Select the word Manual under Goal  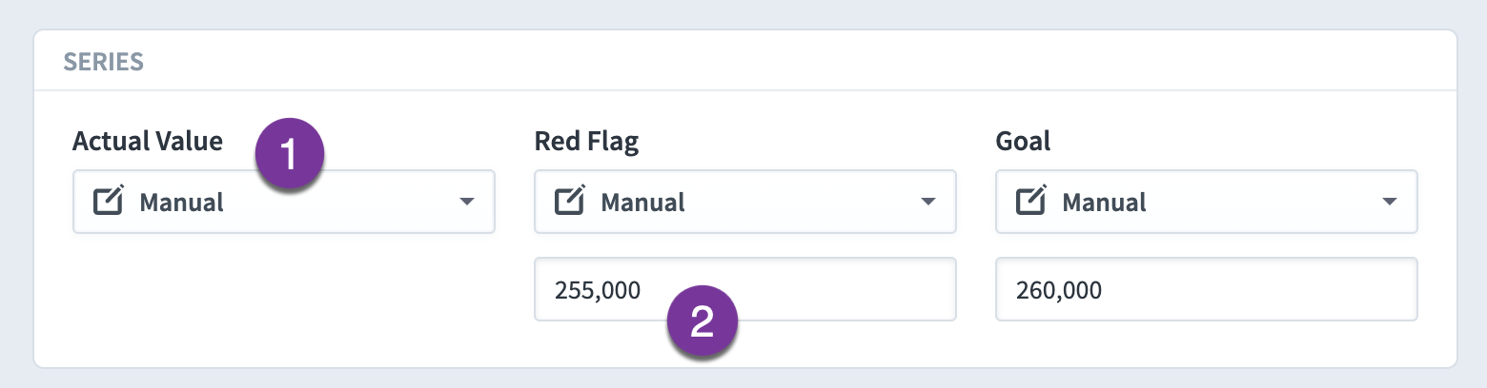[x=1105, y=203]
